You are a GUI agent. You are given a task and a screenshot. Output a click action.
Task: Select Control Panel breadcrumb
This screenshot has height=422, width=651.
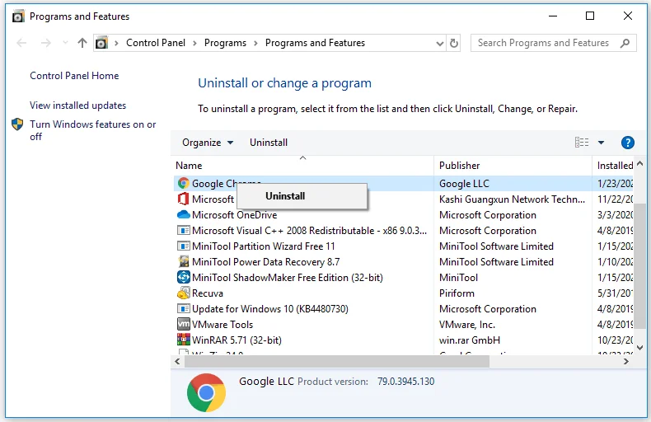pyautogui.click(x=156, y=43)
